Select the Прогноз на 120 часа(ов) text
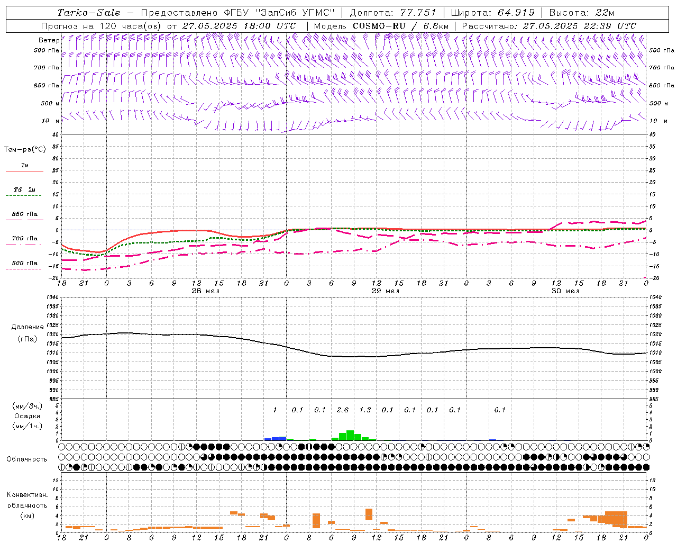Viewport: 677px width, 542px height. click(102, 26)
